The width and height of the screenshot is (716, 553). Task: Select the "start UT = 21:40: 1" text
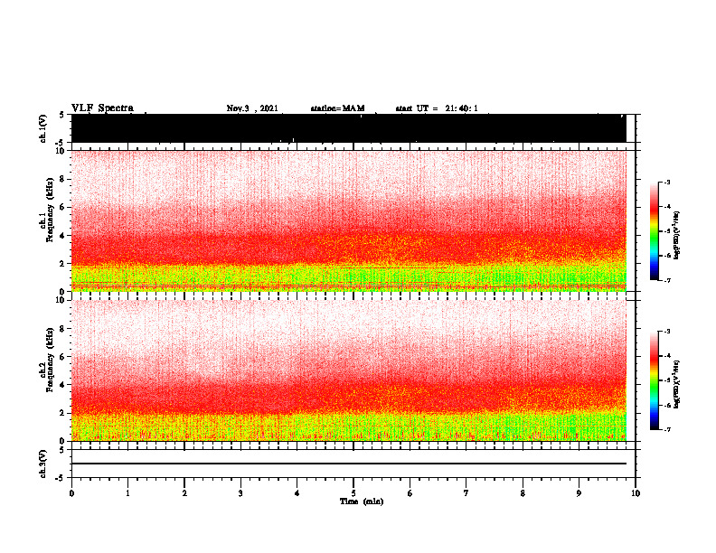(437, 108)
